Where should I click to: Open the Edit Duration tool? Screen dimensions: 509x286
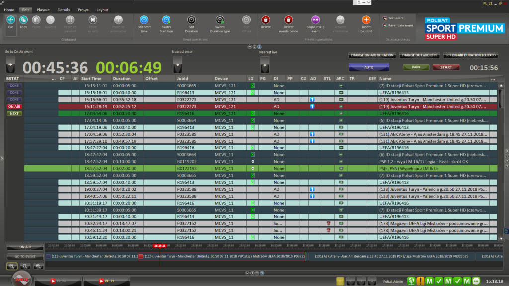pos(191,20)
